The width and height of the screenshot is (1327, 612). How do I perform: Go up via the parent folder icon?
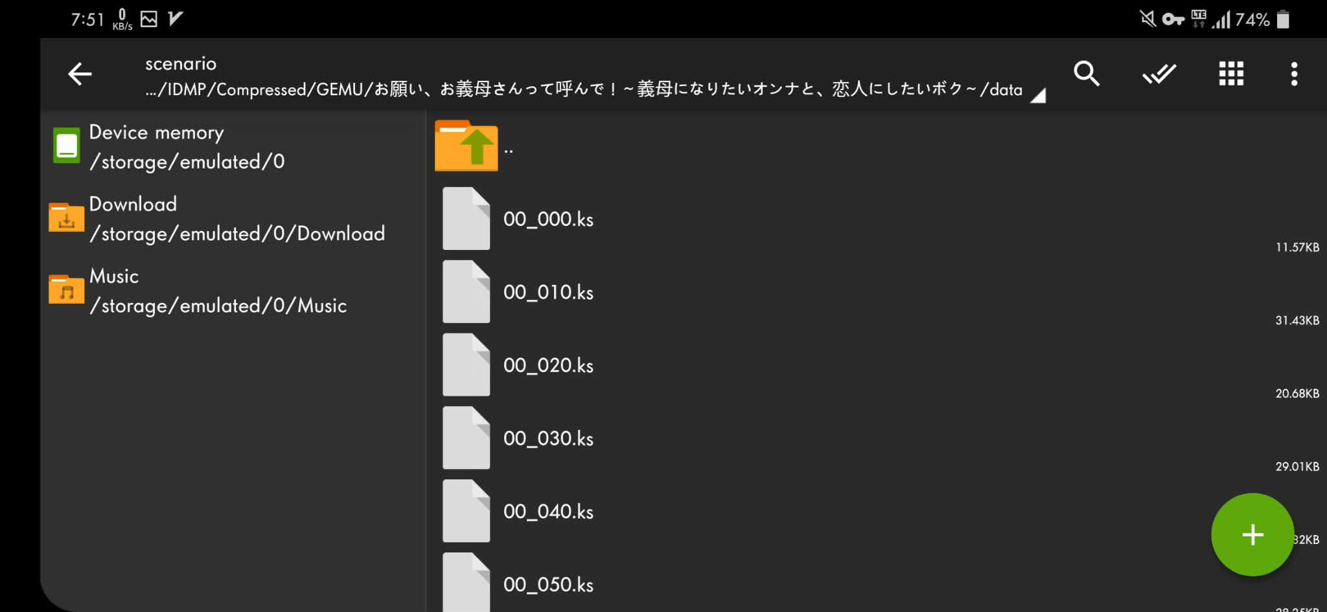click(466, 146)
